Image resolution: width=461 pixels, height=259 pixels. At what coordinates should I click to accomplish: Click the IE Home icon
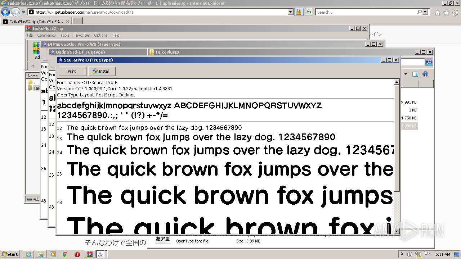coord(437,13)
